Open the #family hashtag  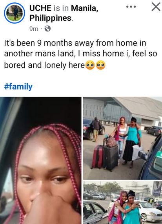pos(18,87)
